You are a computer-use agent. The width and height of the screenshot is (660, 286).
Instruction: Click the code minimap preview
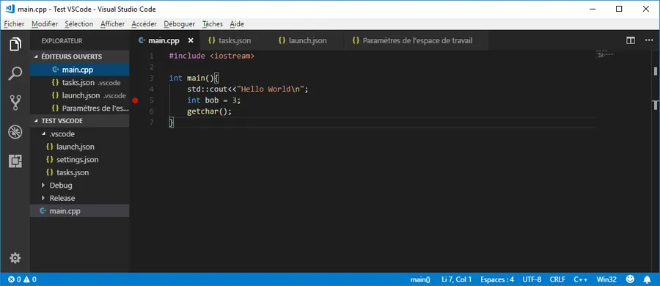click(x=605, y=54)
